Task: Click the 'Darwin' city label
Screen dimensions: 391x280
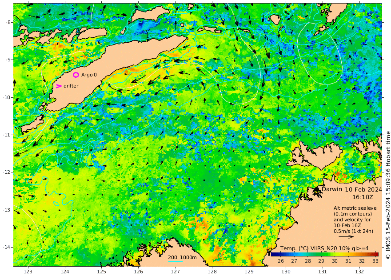Action: coord(332,189)
